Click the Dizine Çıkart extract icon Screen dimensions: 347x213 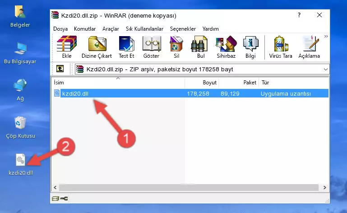pyautogui.click(x=97, y=47)
